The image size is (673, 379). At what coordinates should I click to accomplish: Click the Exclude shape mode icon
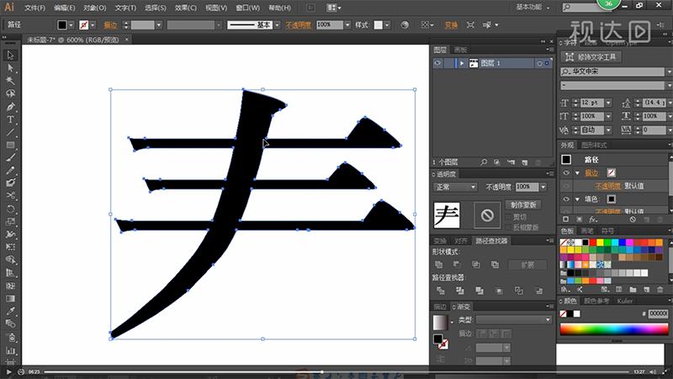(x=495, y=264)
